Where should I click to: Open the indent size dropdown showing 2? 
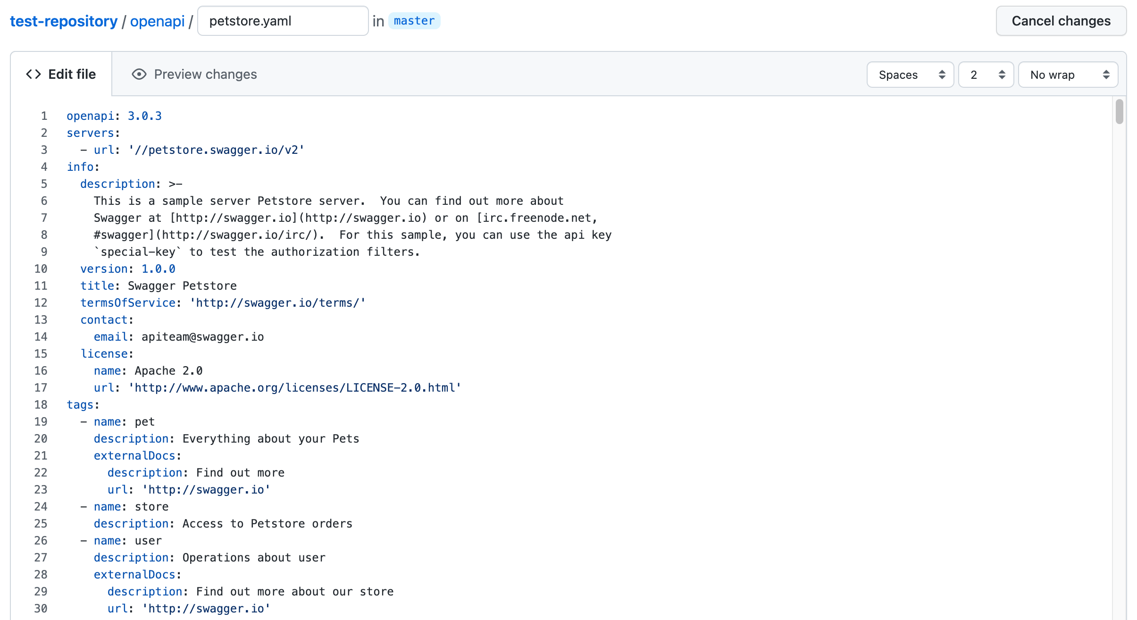[x=986, y=75]
